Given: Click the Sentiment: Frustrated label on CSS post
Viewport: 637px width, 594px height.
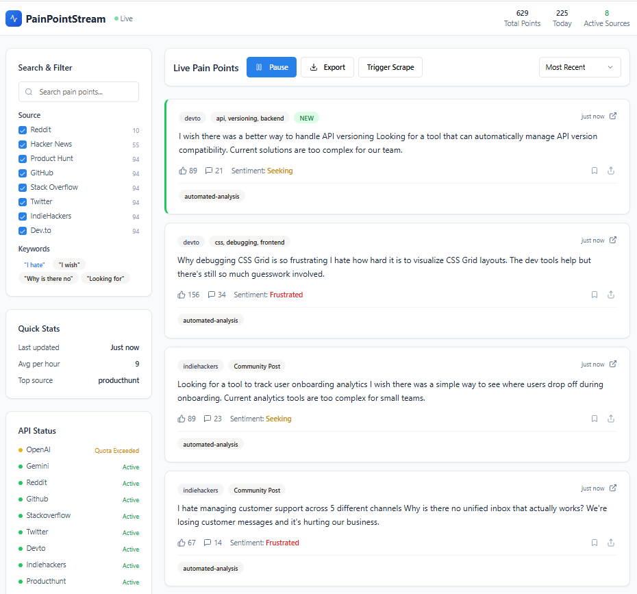Looking at the screenshot, I should (x=268, y=295).
